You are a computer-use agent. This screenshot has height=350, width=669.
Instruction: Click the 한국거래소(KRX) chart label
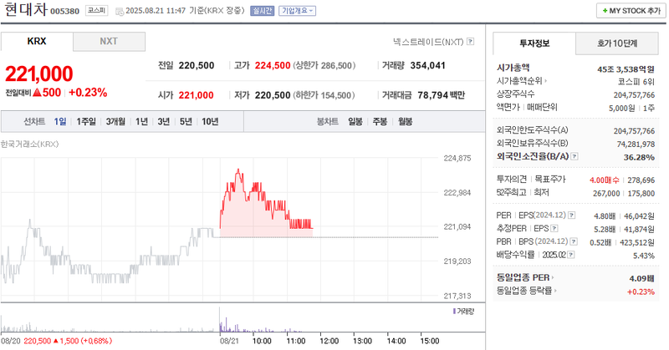[29, 144]
